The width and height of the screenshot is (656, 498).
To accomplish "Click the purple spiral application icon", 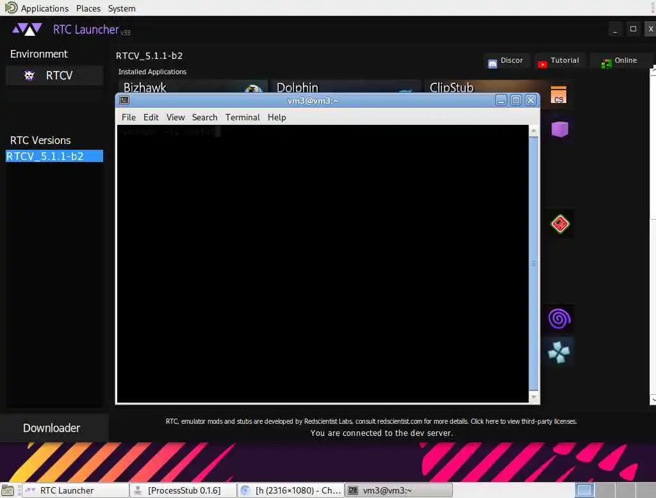I will (x=559, y=319).
